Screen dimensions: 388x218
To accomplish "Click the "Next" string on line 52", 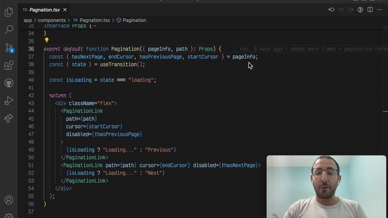I will (x=153, y=173).
